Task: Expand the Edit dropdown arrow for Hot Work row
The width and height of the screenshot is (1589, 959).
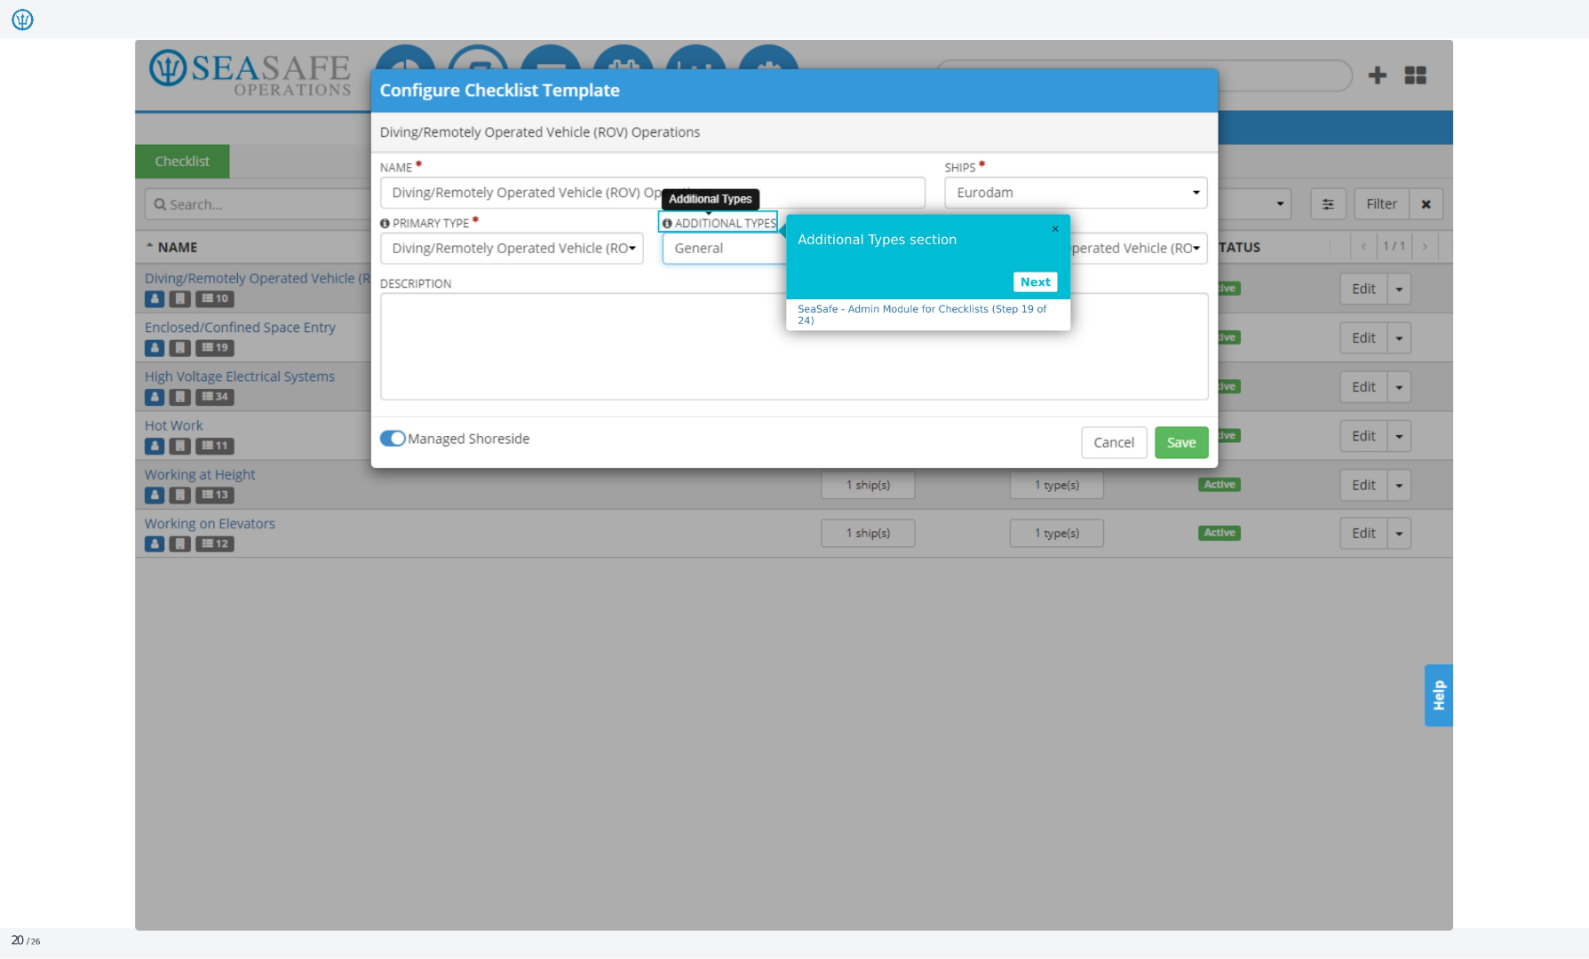Action: 1399,436
